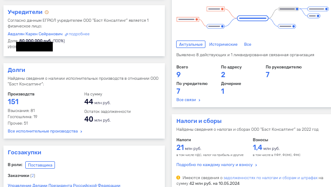Click chevron next to Все связи
This screenshot has height=187, width=331.
click(199, 100)
